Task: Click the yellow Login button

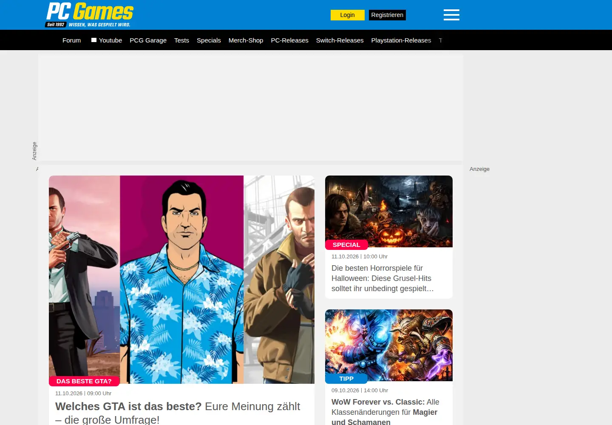Action: [348, 15]
